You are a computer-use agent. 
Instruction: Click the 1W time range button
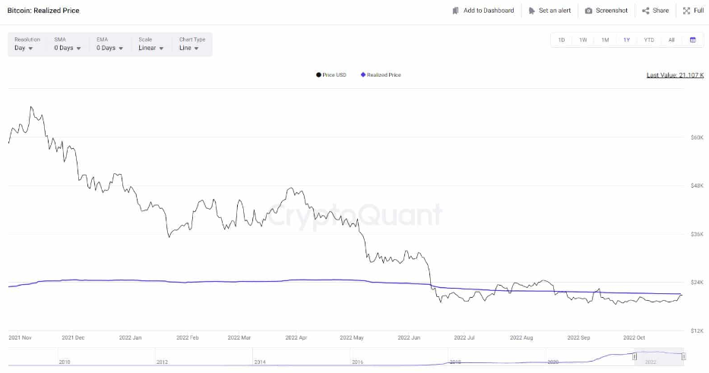coord(584,40)
